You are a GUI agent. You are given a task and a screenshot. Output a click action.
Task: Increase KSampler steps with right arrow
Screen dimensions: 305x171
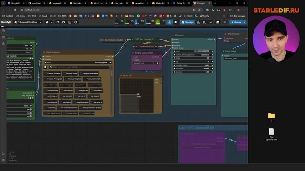pos(212,58)
